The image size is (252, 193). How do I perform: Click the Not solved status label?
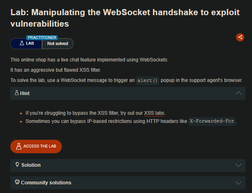click(57, 43)
